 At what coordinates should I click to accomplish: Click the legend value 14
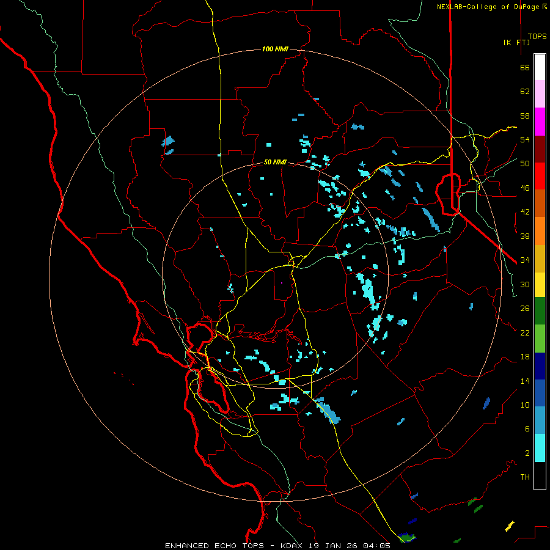pyautogui.click(x=525, y=381)
